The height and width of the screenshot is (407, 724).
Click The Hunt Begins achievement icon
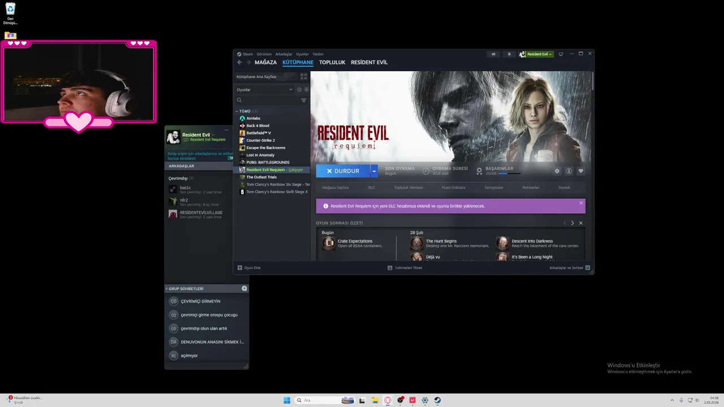tap(416, 243)
